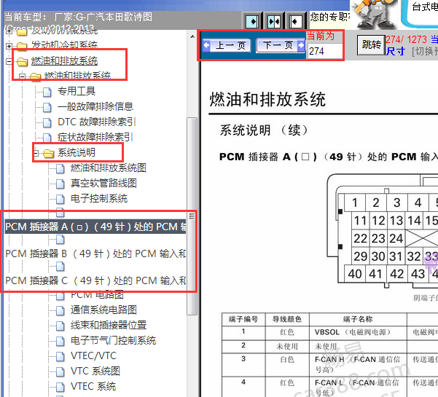Open 线束和插接器位置 page
438x397 pixels.
[109, 325]
